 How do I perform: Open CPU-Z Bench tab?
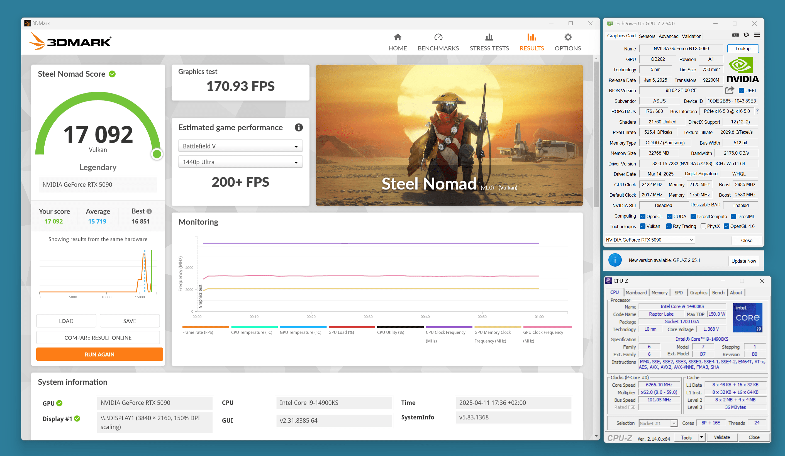click(x=718, y=292)
